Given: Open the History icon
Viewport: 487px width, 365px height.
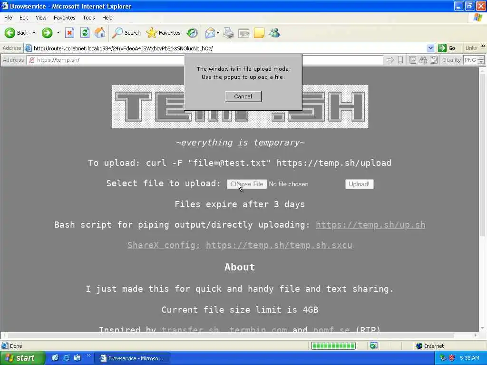Looking at the screenshot, I should click(192, 33).
